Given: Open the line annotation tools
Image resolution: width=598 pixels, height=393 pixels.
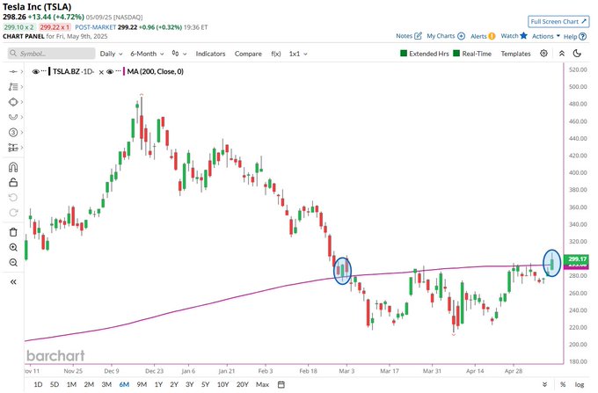Looking at the screenshot, I should (x=13, y=87).
